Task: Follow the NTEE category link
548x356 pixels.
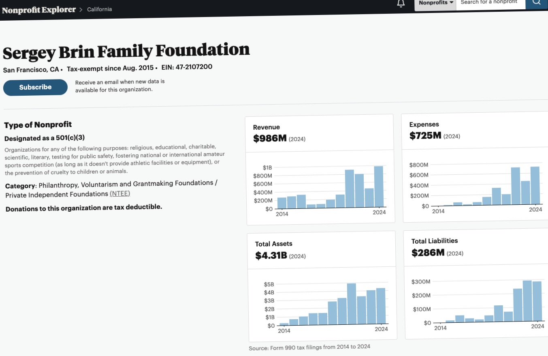Action: point(120,194)
